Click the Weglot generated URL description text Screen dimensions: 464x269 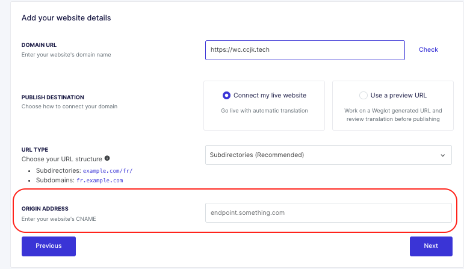tap(393, 115)
